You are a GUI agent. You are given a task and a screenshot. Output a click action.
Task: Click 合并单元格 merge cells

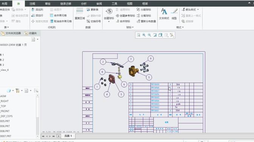point(58,15)
